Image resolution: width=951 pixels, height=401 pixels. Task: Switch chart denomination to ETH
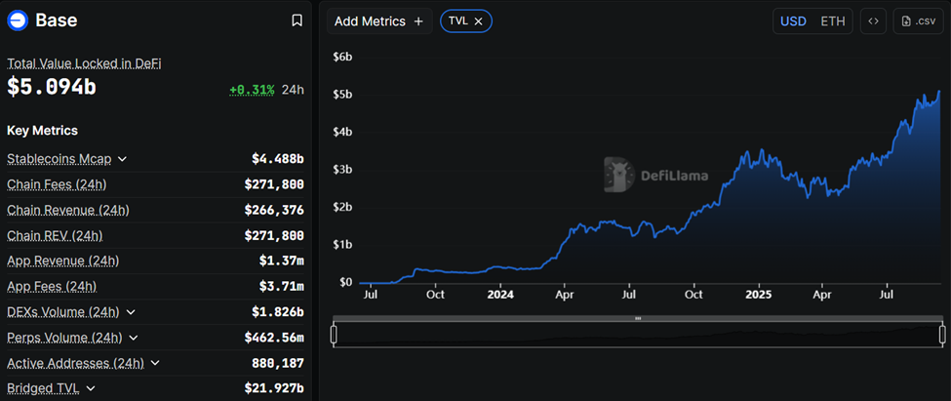(x=833, y=21)
